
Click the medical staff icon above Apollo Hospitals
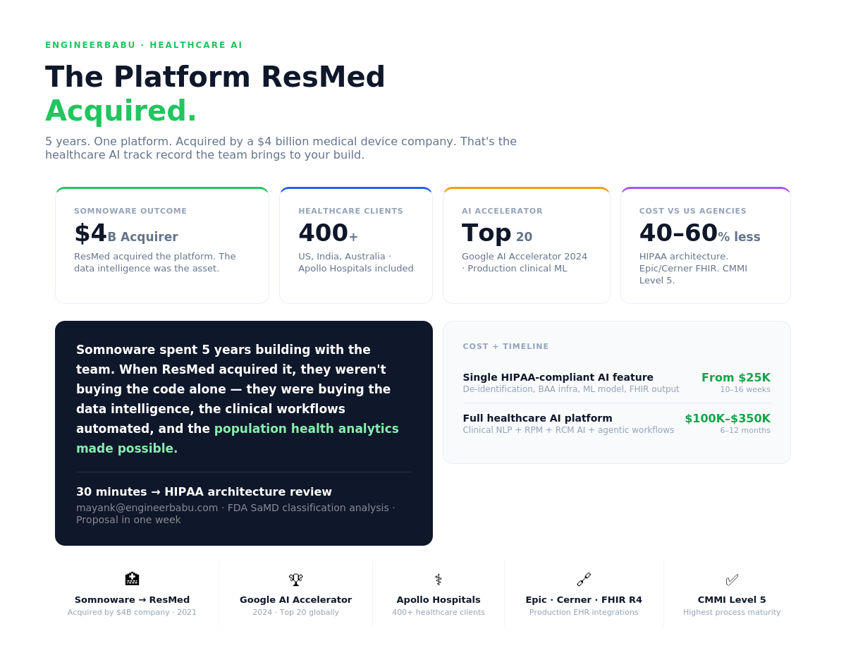439,580
